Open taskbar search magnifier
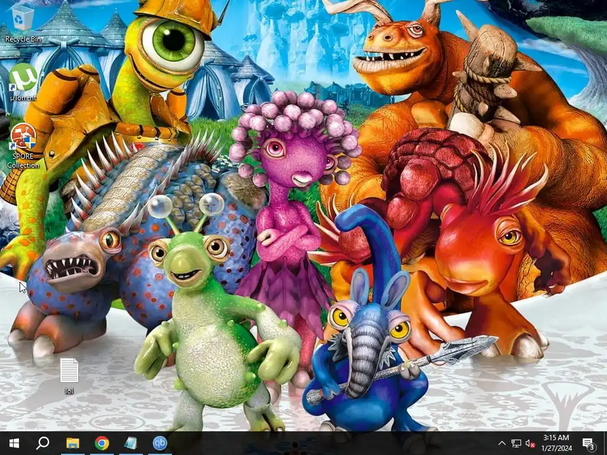This screenshot has height=455, width=607. click(43, 443)
